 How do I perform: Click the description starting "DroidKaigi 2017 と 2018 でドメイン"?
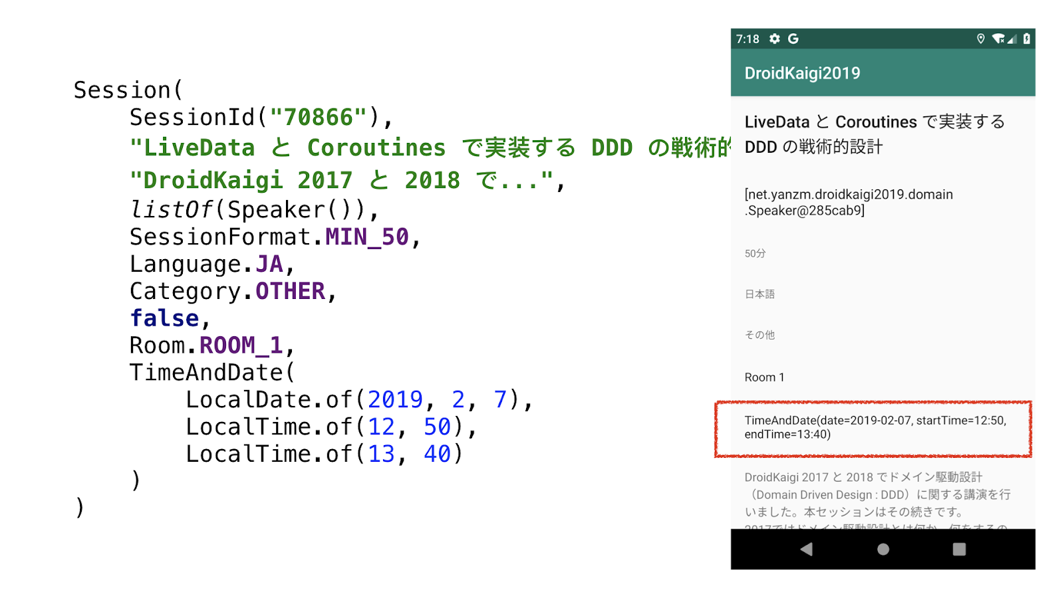(877, 494)
